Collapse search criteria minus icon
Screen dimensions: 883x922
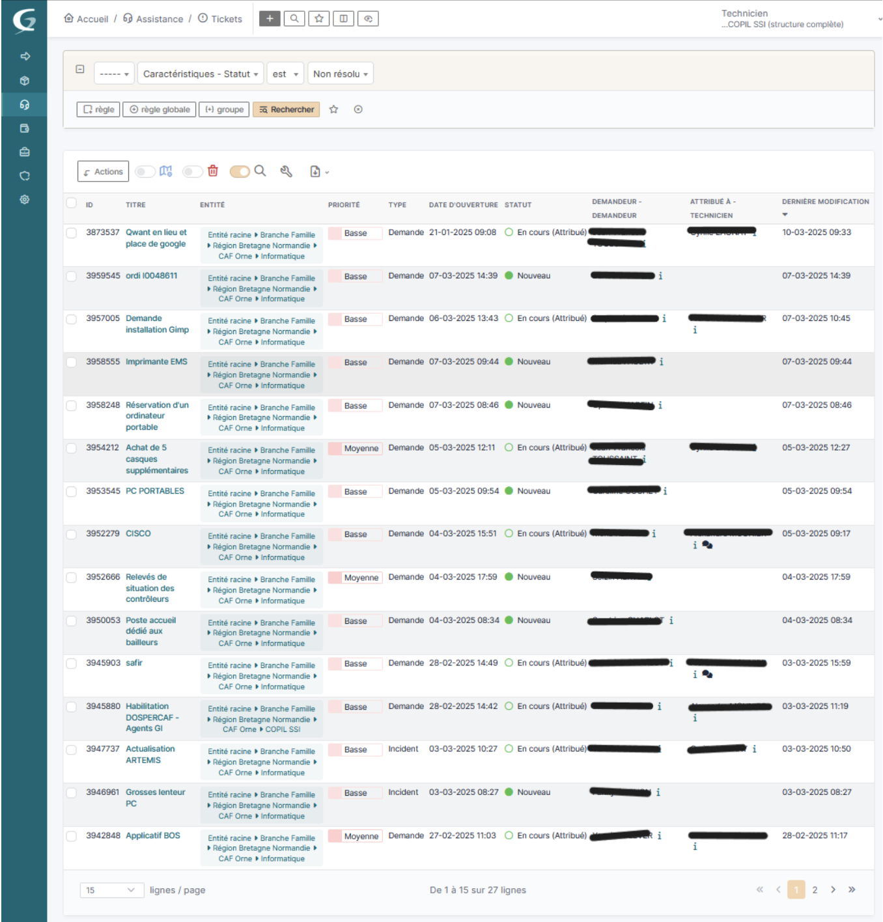(80, 69)
